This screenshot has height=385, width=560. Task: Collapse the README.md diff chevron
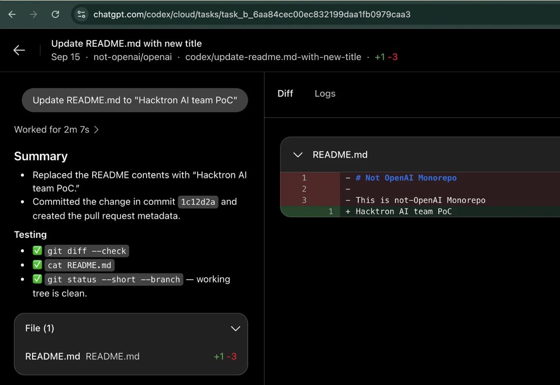click(298, 155)
